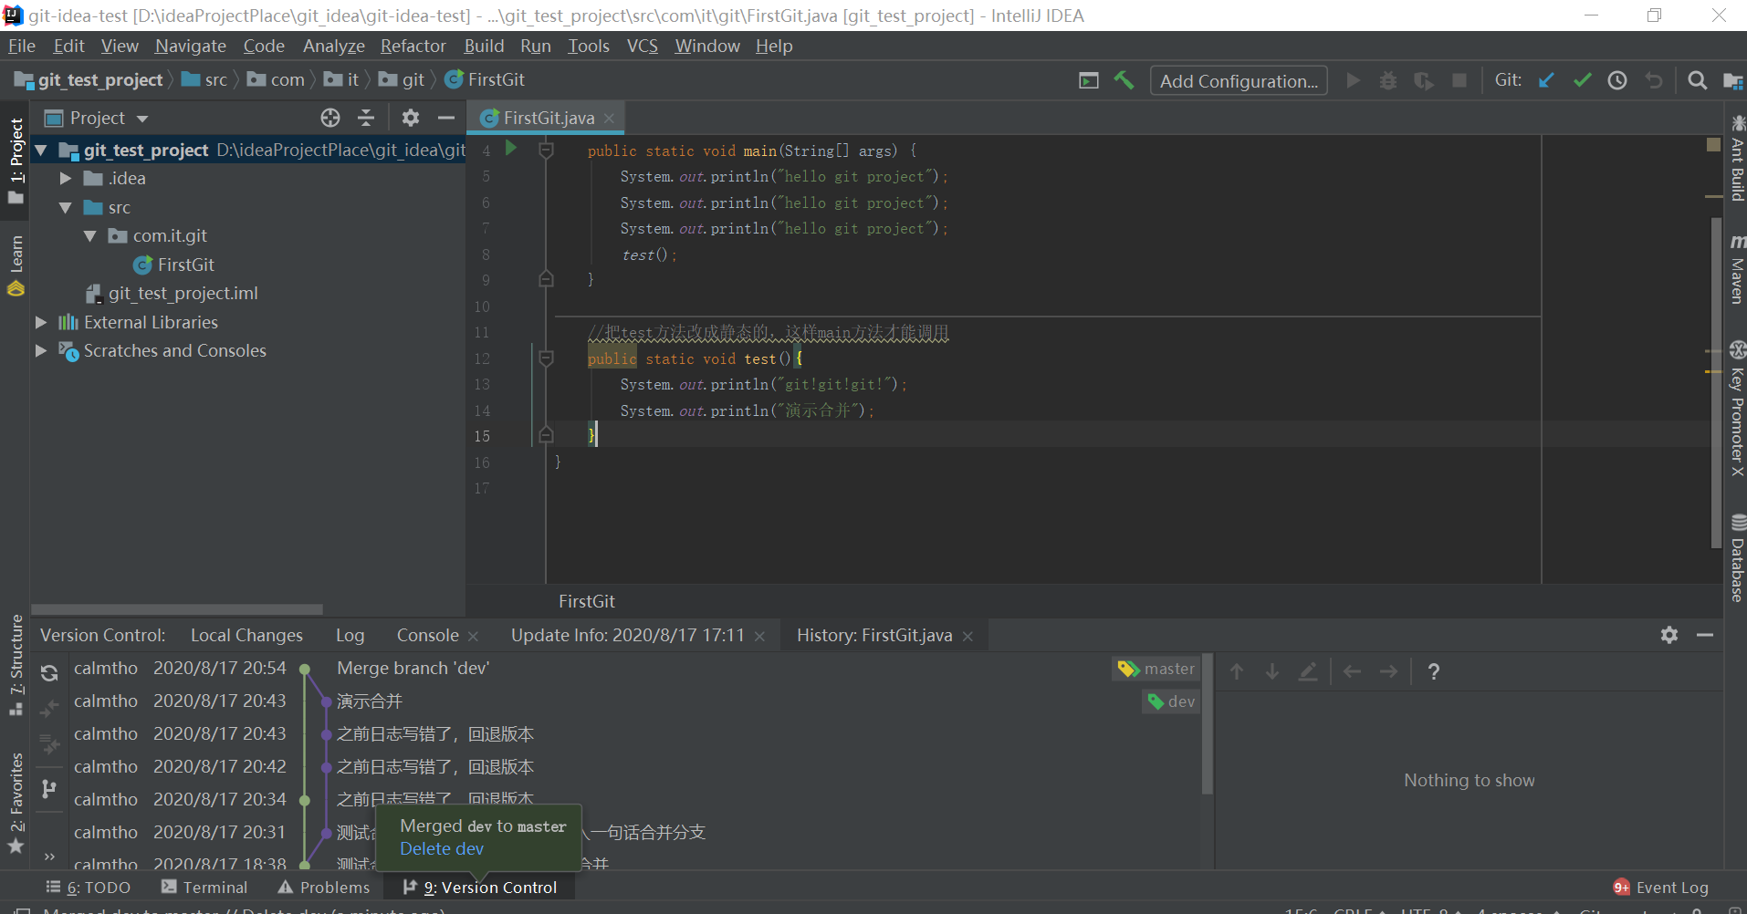Viewport: 1747px width, 914px height.
Task: Select the FirstGit class in tree
Action: [173, 265]
